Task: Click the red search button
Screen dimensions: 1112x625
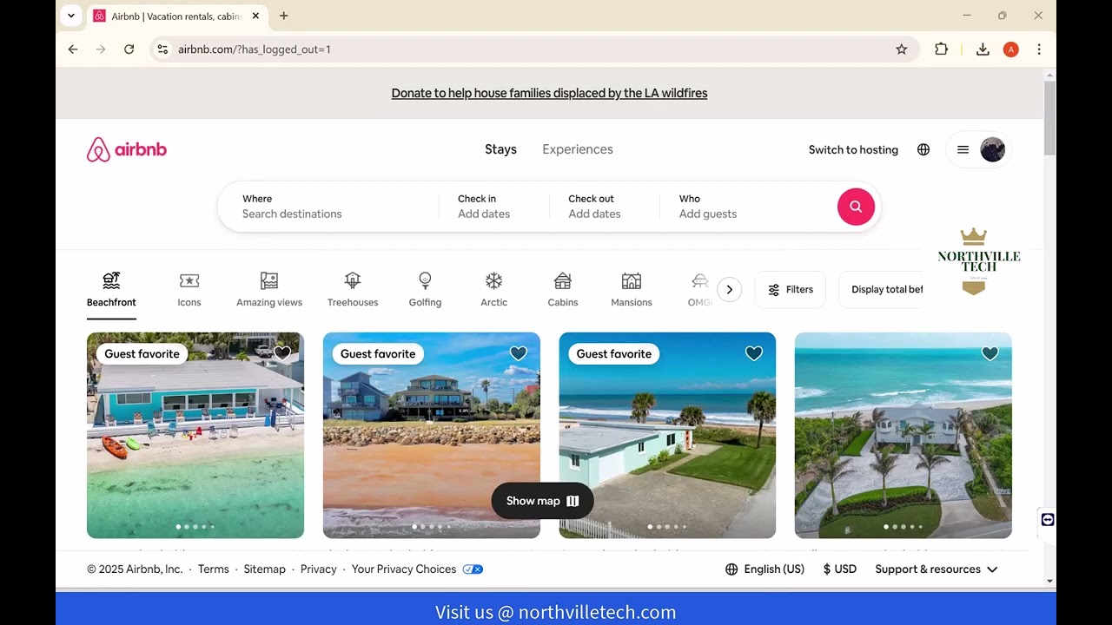Action: (x=856, y=207)
